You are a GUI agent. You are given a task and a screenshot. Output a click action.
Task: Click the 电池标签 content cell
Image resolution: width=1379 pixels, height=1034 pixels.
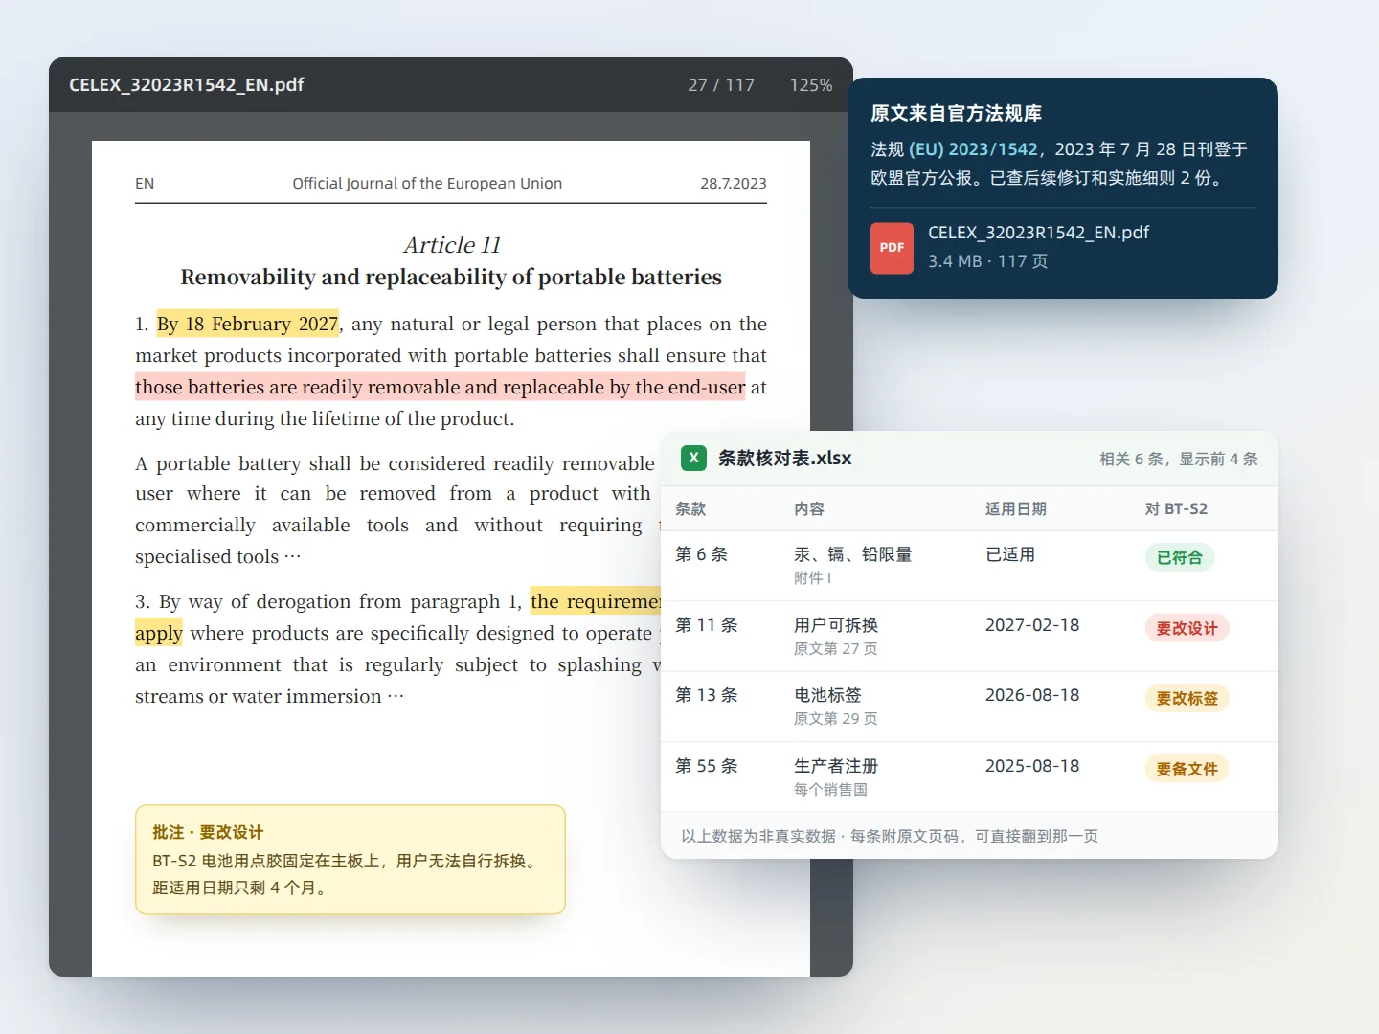click(x=827, y=695)
